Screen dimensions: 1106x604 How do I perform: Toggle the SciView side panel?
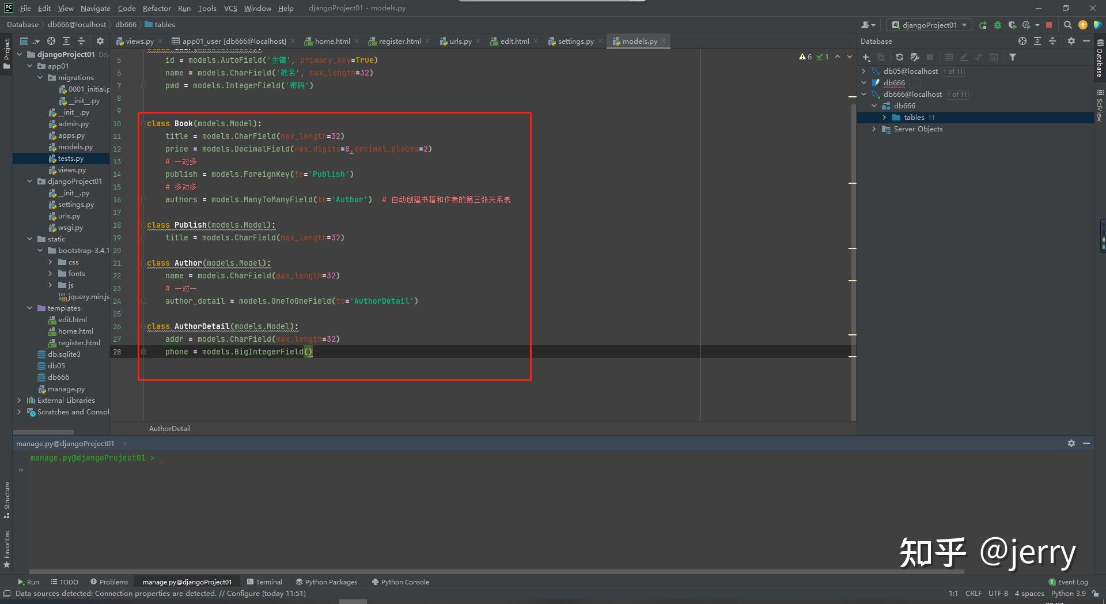click(x=1100, y=105)
